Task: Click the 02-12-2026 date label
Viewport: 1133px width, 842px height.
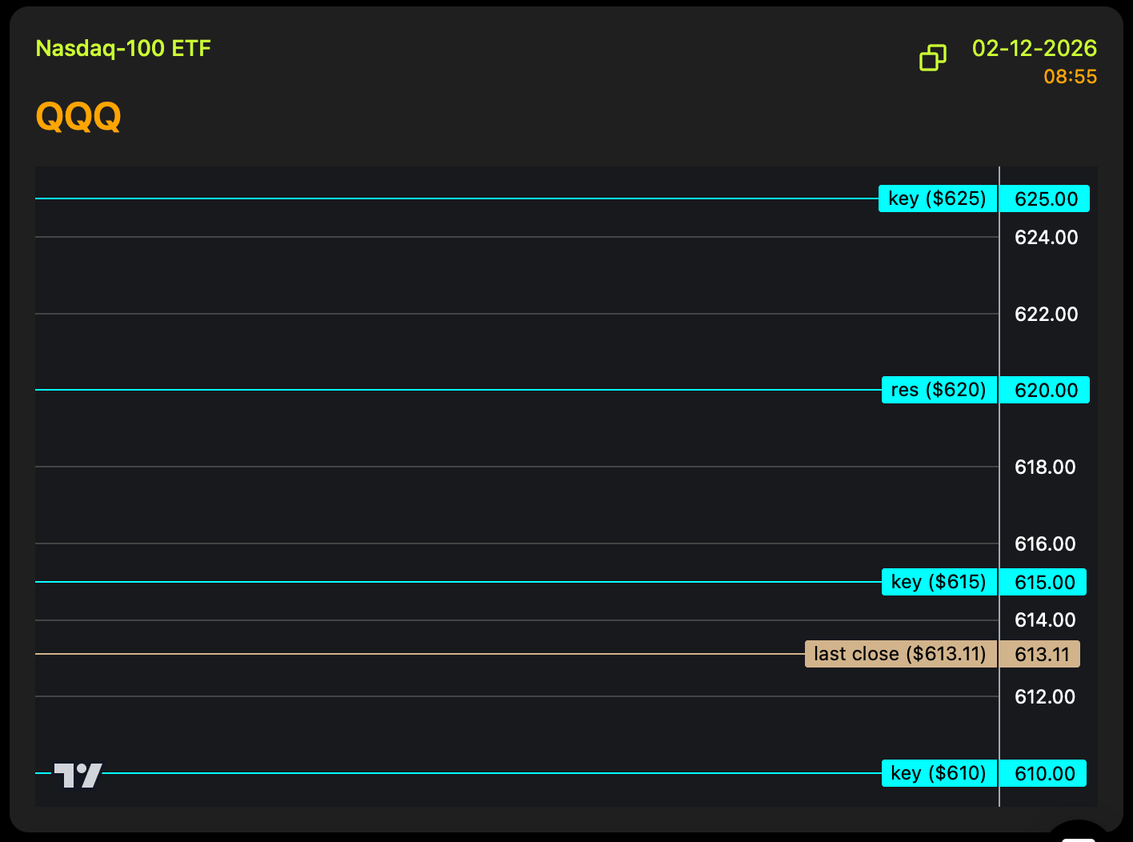Action: tap(1035, 48)
